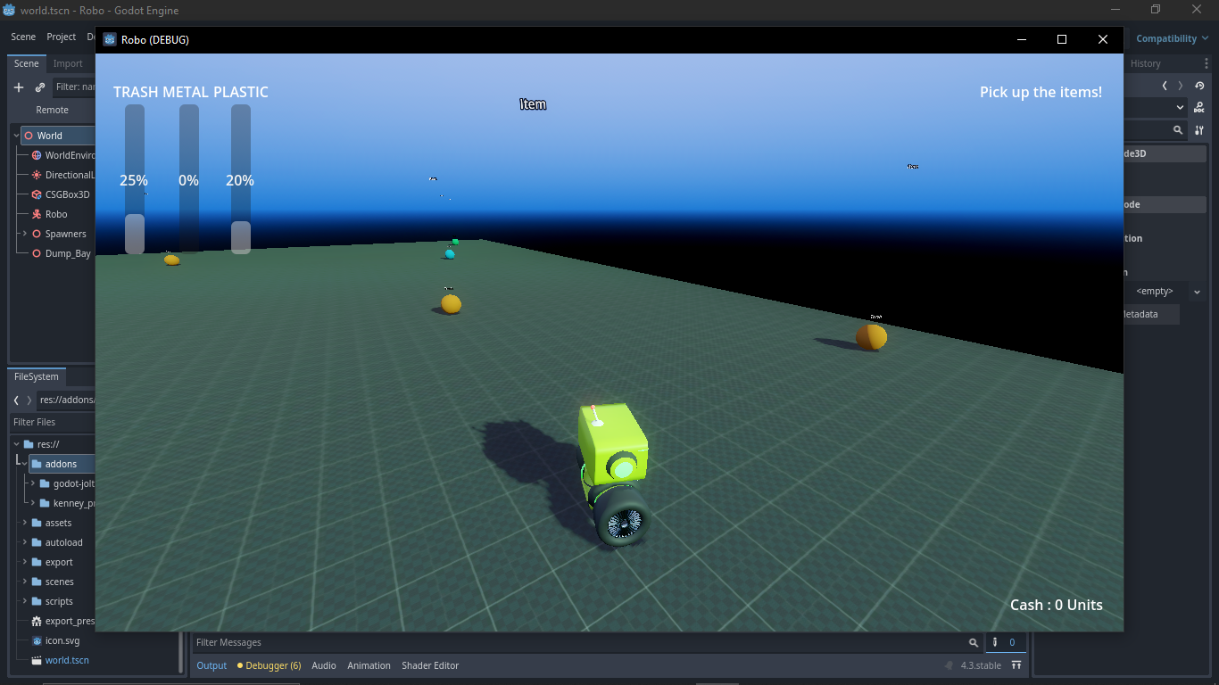This screenshot has width=1219, height=685.
Task: Click the WorldEnvironment node globe icon
Action: [x=37, y=155]
